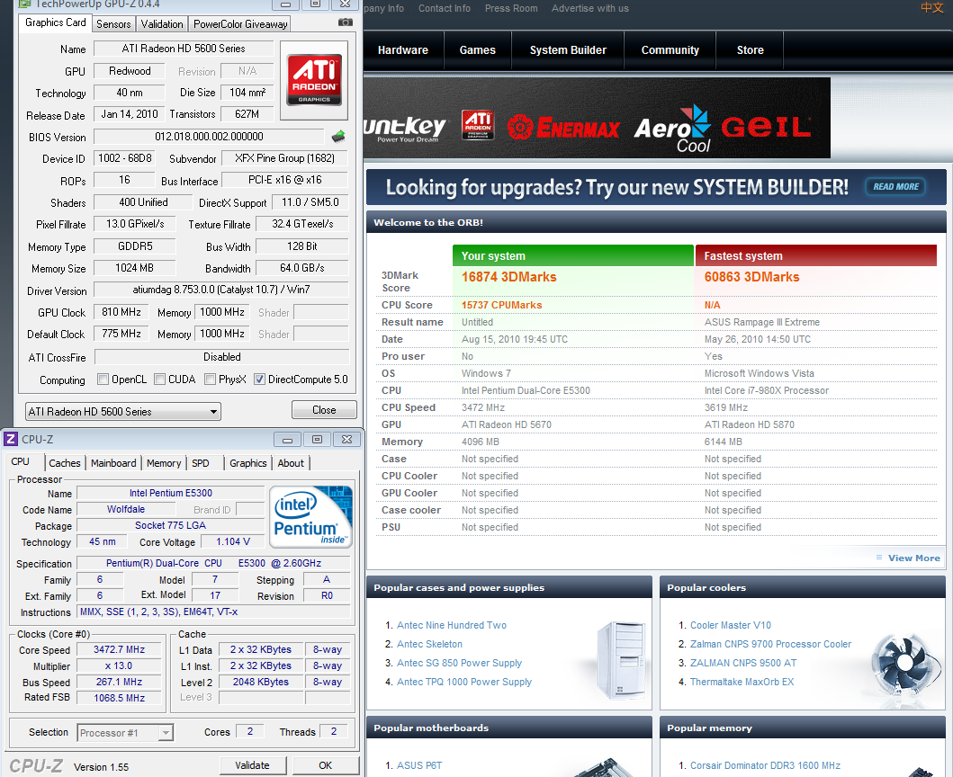Open the System Builder menu item
The width and height of the screenshot is (953, 777).
coord(568,50)
